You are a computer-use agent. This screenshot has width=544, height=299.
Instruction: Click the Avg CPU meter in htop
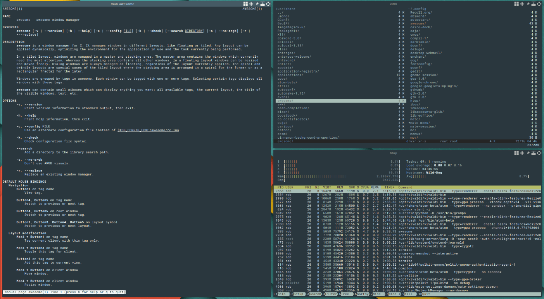(x=468, y=176)
